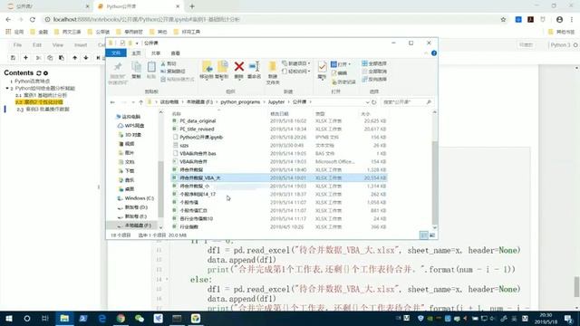Click the Copy icon in Explorer ribbon

[136, 67]
